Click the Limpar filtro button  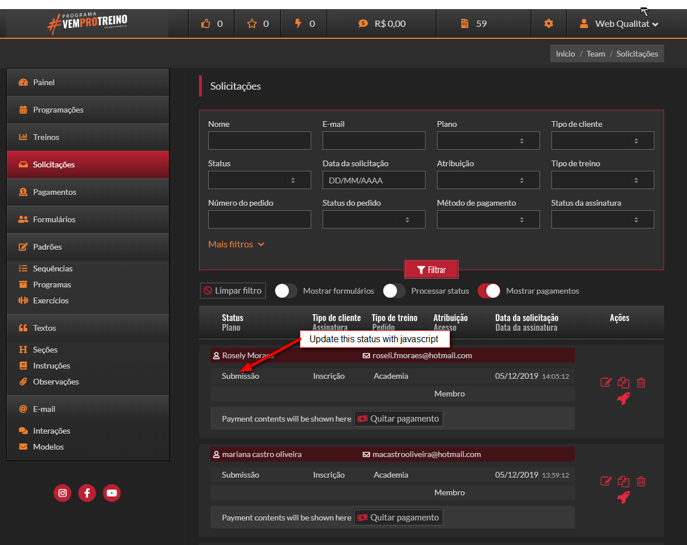pyautogui.click(x=233, y=291)
